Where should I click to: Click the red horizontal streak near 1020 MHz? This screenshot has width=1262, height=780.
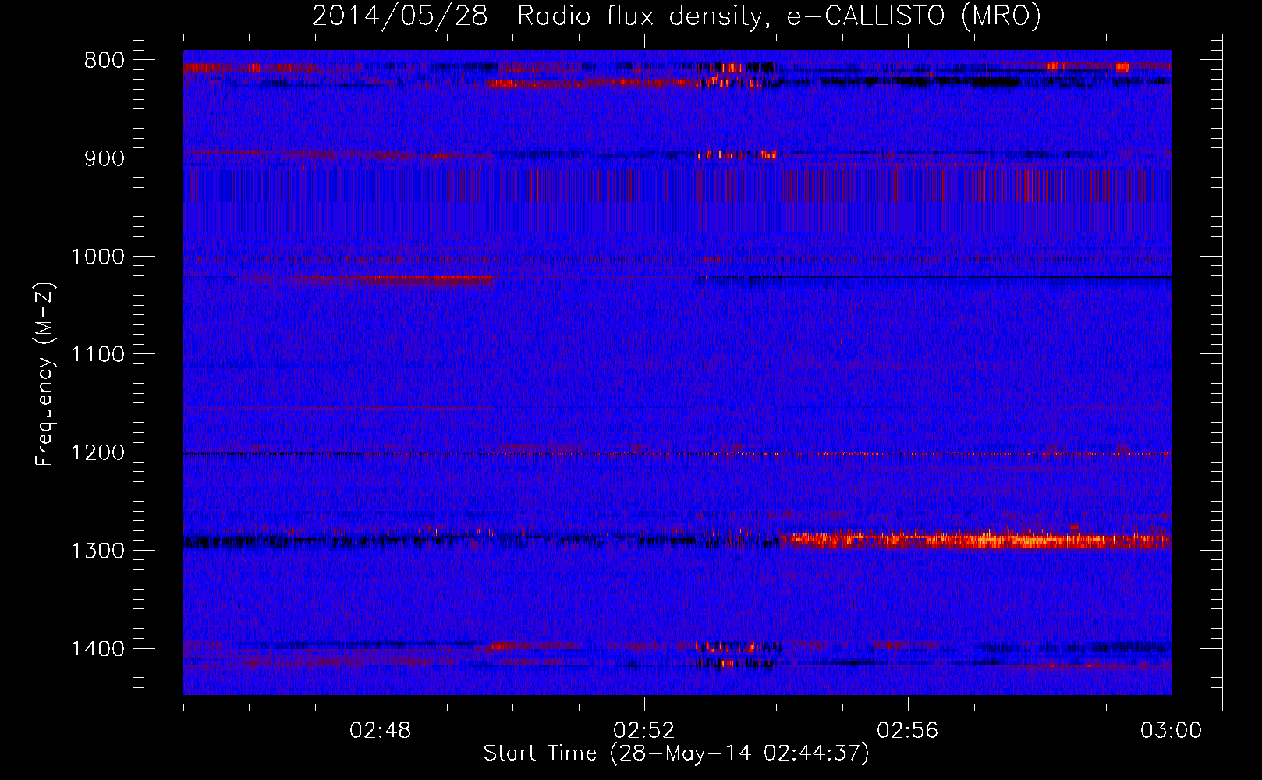[394, 278]
